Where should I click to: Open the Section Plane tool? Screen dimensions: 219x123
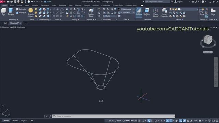point(91,13)
